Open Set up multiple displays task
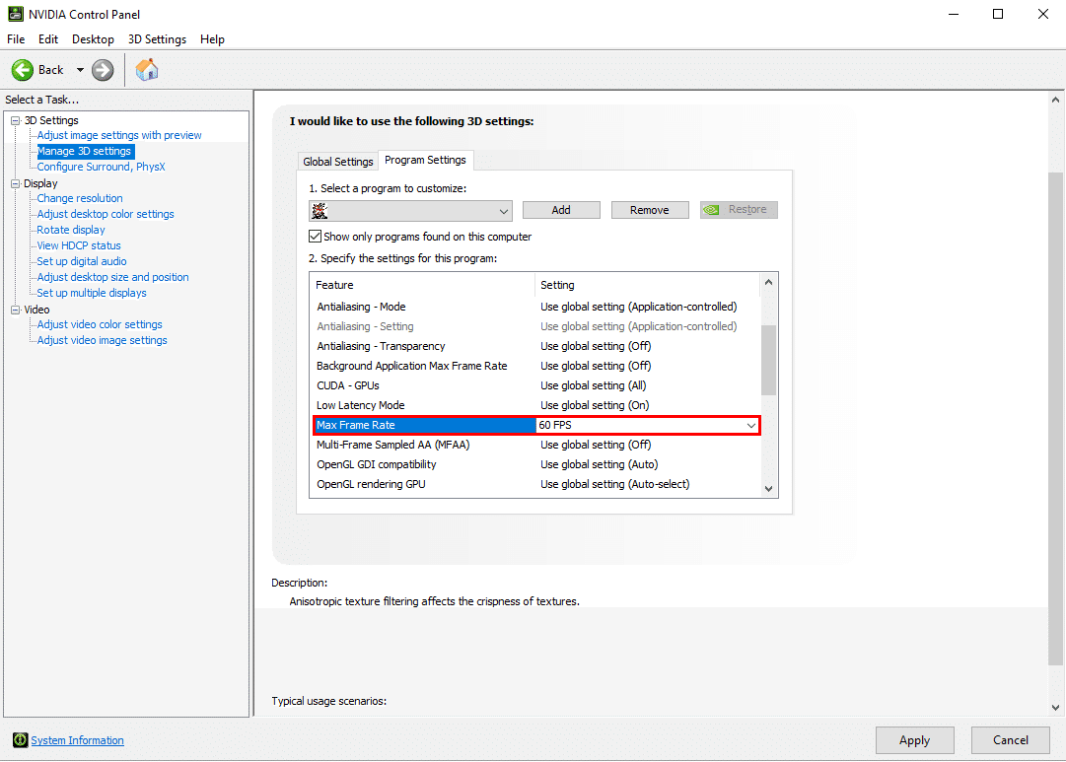The image size is (1066, 762). click(92, 293)
